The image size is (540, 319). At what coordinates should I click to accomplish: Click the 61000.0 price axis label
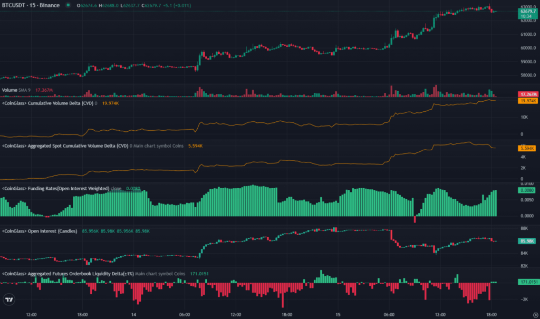528,34
